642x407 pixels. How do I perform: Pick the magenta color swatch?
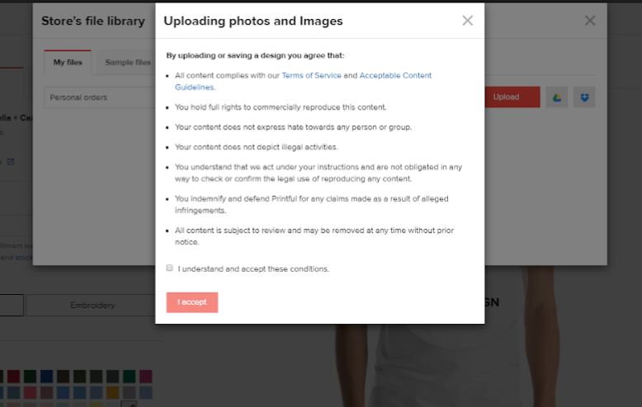145,377
